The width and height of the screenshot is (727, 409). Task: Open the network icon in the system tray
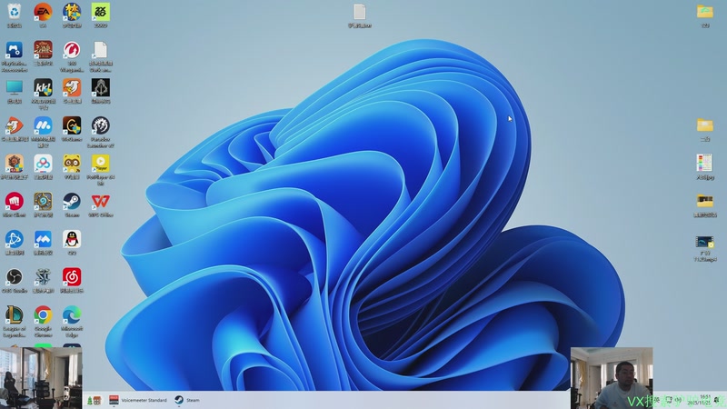pos(668,400)
